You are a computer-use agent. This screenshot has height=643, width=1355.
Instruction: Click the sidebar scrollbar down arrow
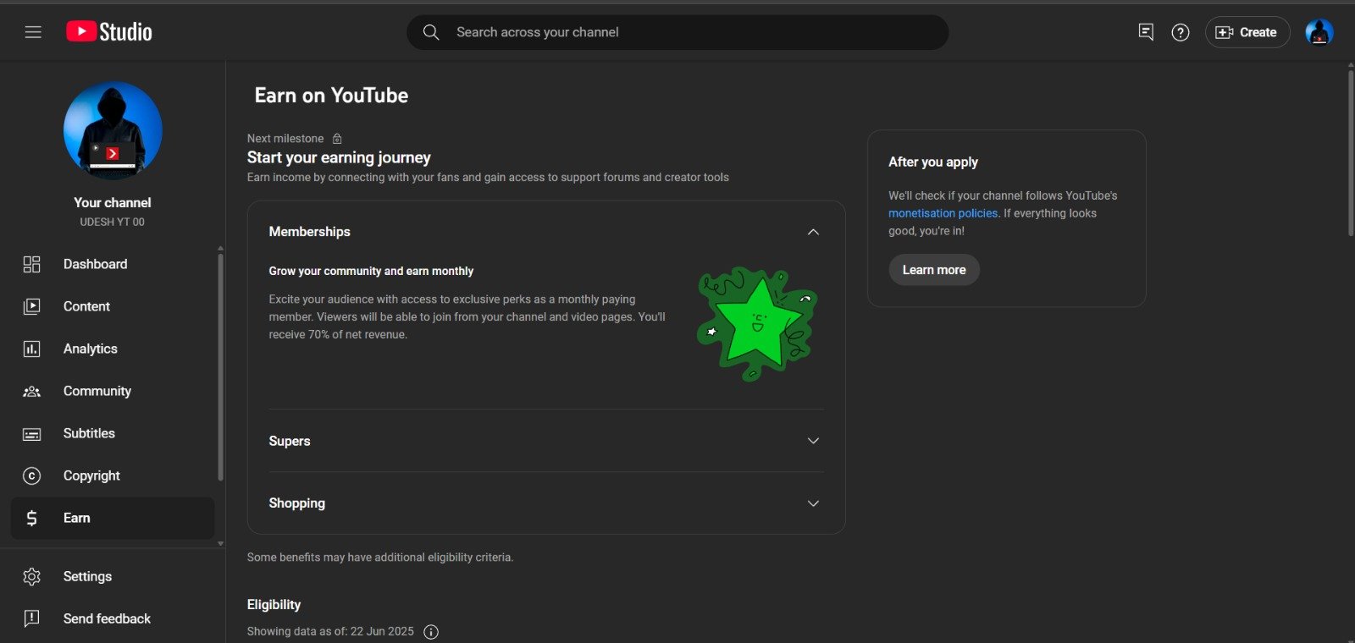[220, 543]
